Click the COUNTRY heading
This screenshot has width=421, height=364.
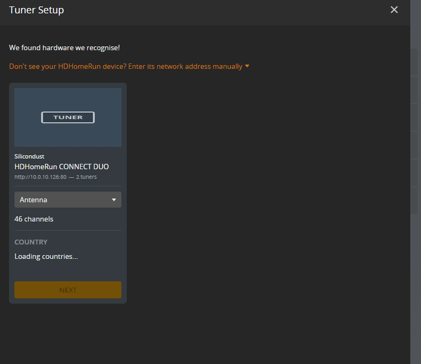(x=31, y=242)
